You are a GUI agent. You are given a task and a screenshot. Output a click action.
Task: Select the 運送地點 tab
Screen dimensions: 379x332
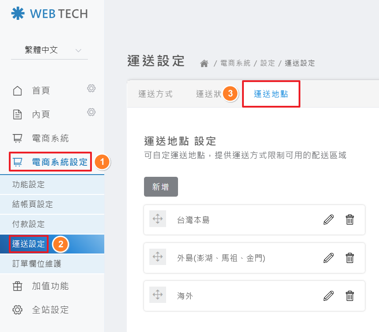tap(271, 94)
